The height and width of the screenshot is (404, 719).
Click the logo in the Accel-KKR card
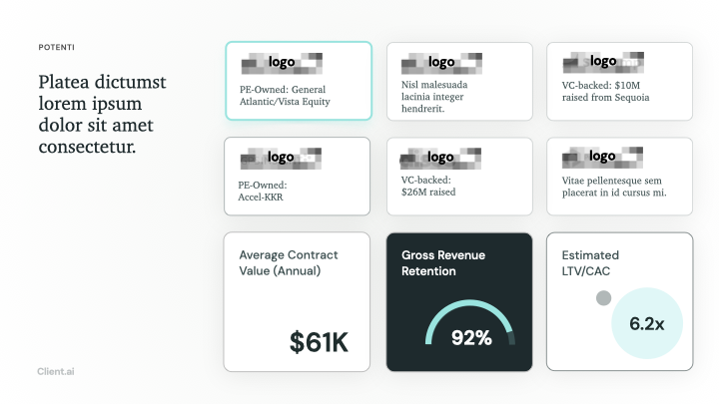tap(281, 159)
